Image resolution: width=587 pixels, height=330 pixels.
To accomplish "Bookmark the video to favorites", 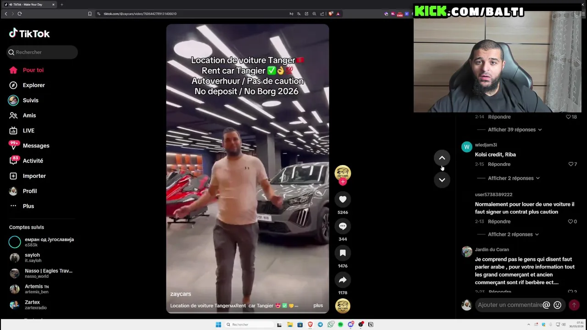I will (343, 253).
